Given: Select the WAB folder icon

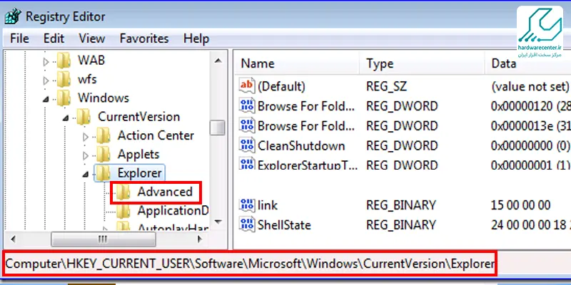Looking at the screenshot, I should point(64,61).
